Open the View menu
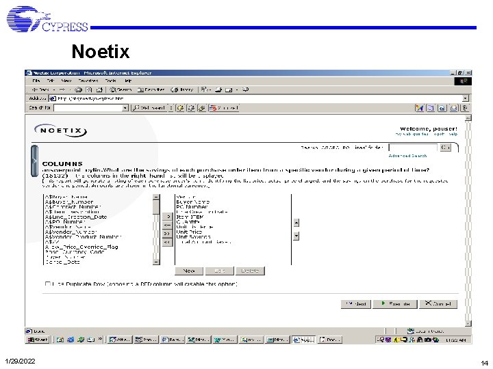493x369 pixels. 66,81
